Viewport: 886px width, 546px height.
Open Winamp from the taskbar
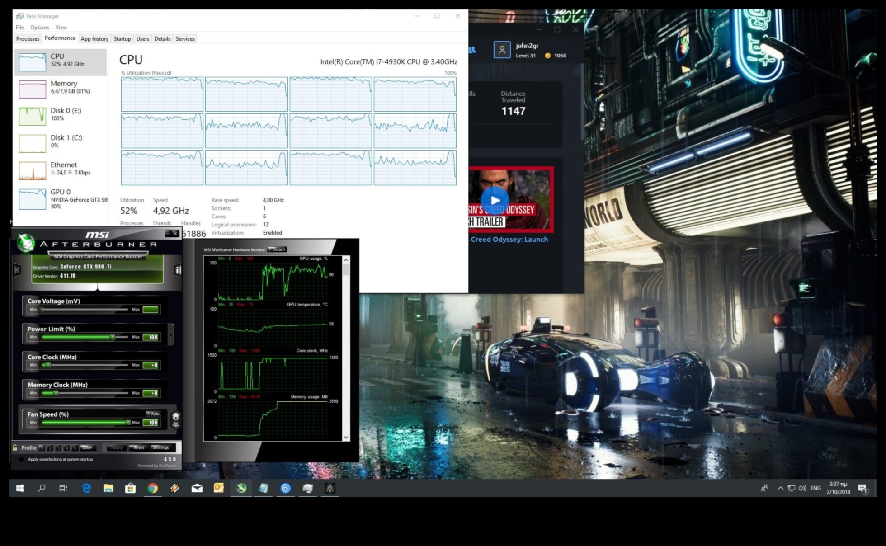(x=175, y=489)
